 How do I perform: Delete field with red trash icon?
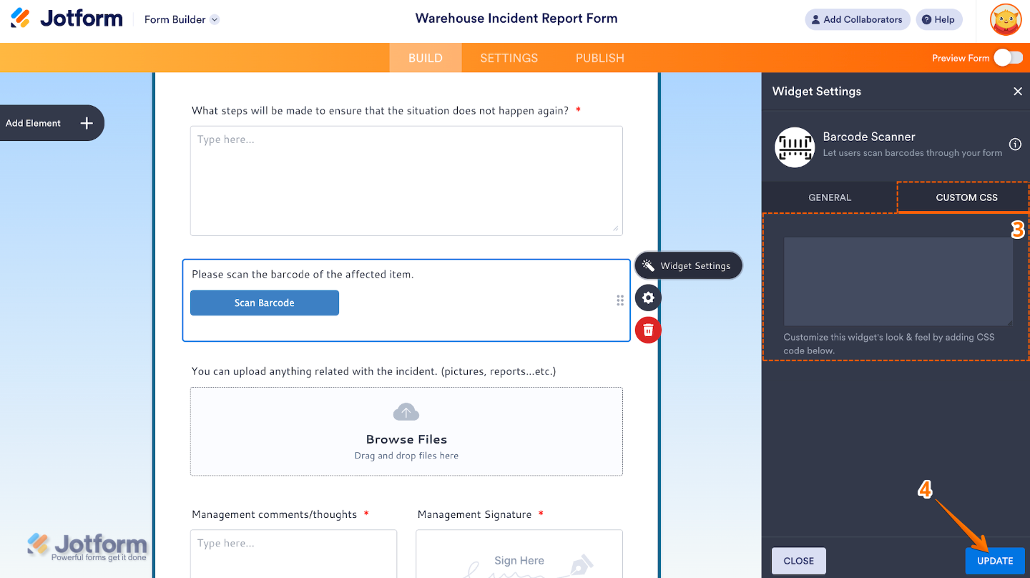pyautogui.click(x=648, y=330)
